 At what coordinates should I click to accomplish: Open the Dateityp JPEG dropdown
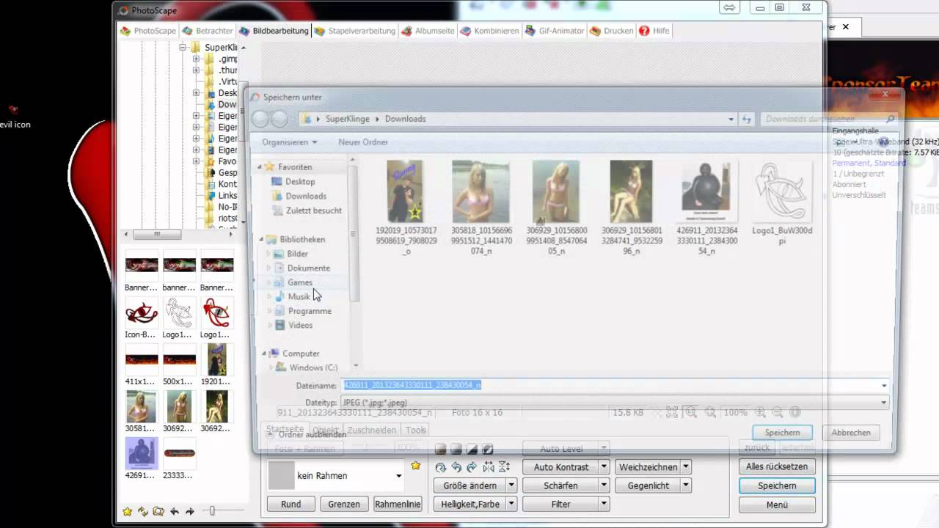883,402
